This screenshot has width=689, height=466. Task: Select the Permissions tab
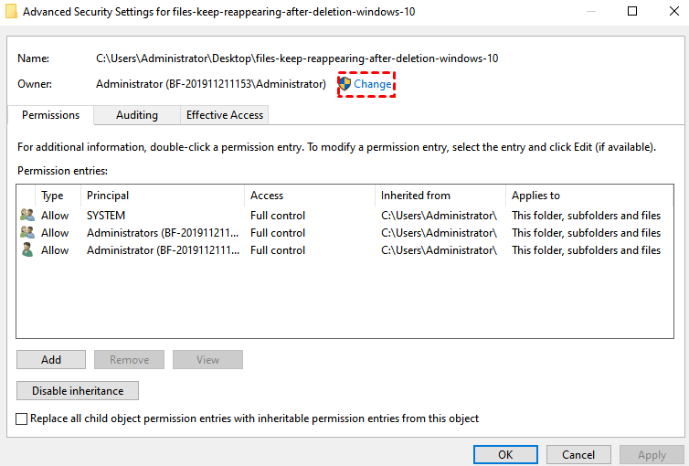coord(50,115)
